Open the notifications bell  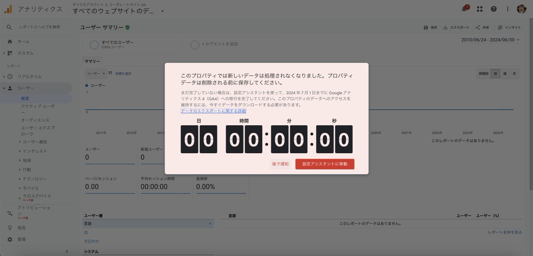[465, 8]
